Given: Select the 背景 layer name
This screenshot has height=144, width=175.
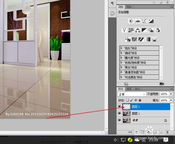Looking at the screenshot, I should (135, 120).
